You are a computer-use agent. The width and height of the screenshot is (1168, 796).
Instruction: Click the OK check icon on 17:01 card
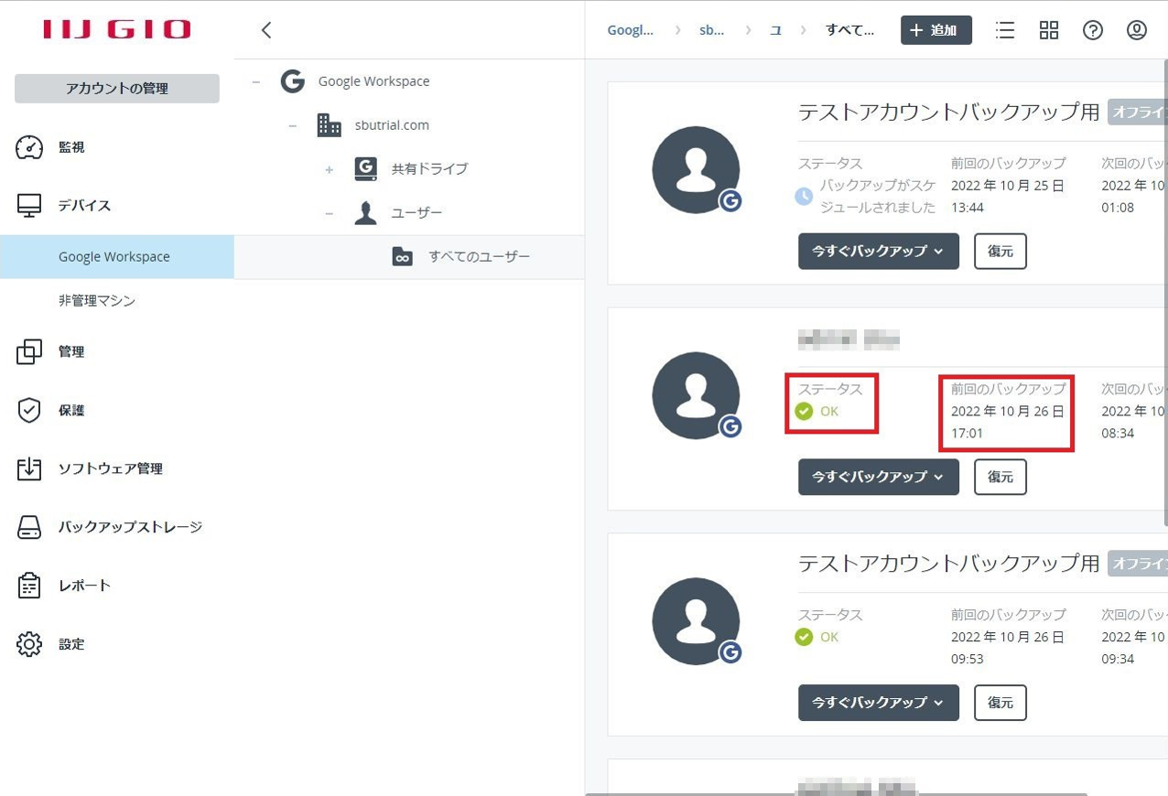coord(804,411)
